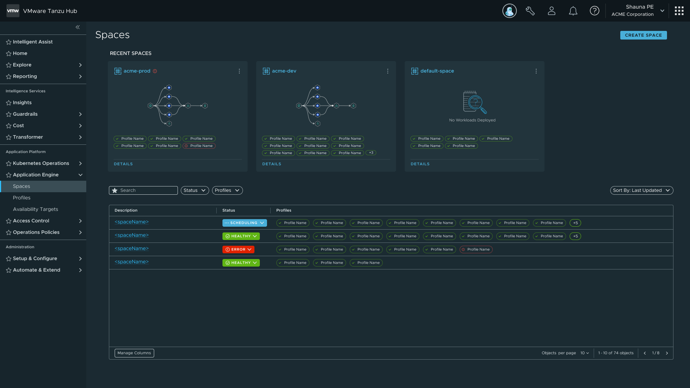This screenshot has width=690, height=388.
Task: Favorite Transformer with its star icon
Action: [x=9, y=137]
